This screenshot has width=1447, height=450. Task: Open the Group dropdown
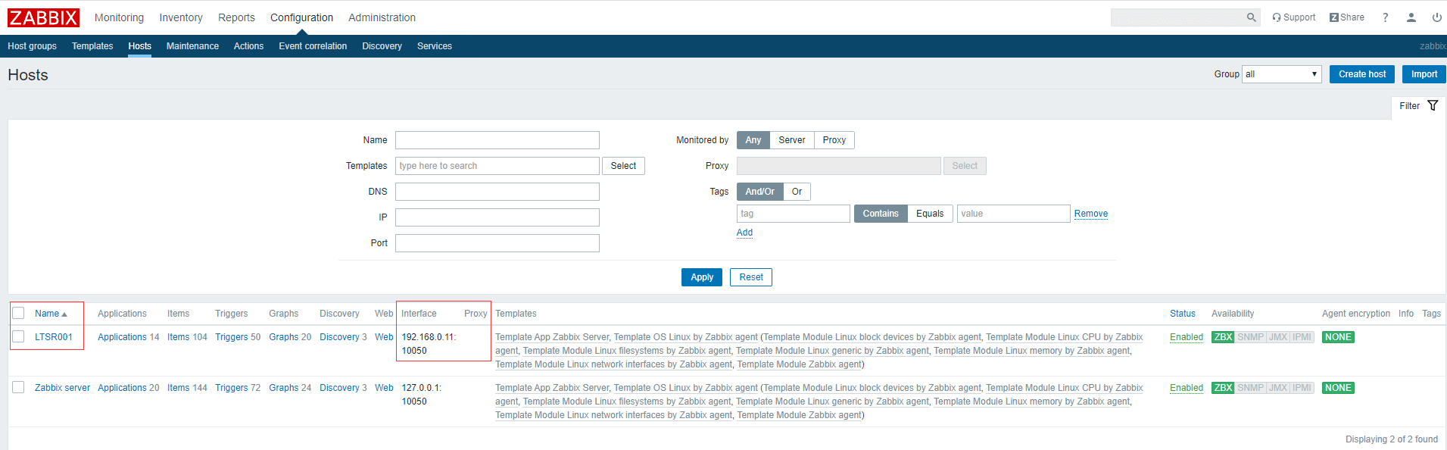1282,74
